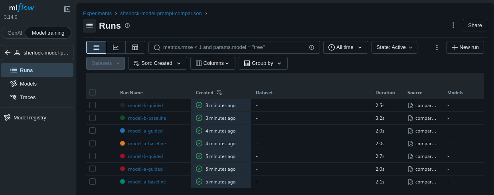Select the Model training tab
This screenshot has height=195, width=494.
tap(48, 33)
